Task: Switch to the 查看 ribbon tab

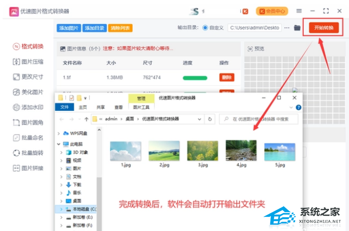Action: pos(118,107)
